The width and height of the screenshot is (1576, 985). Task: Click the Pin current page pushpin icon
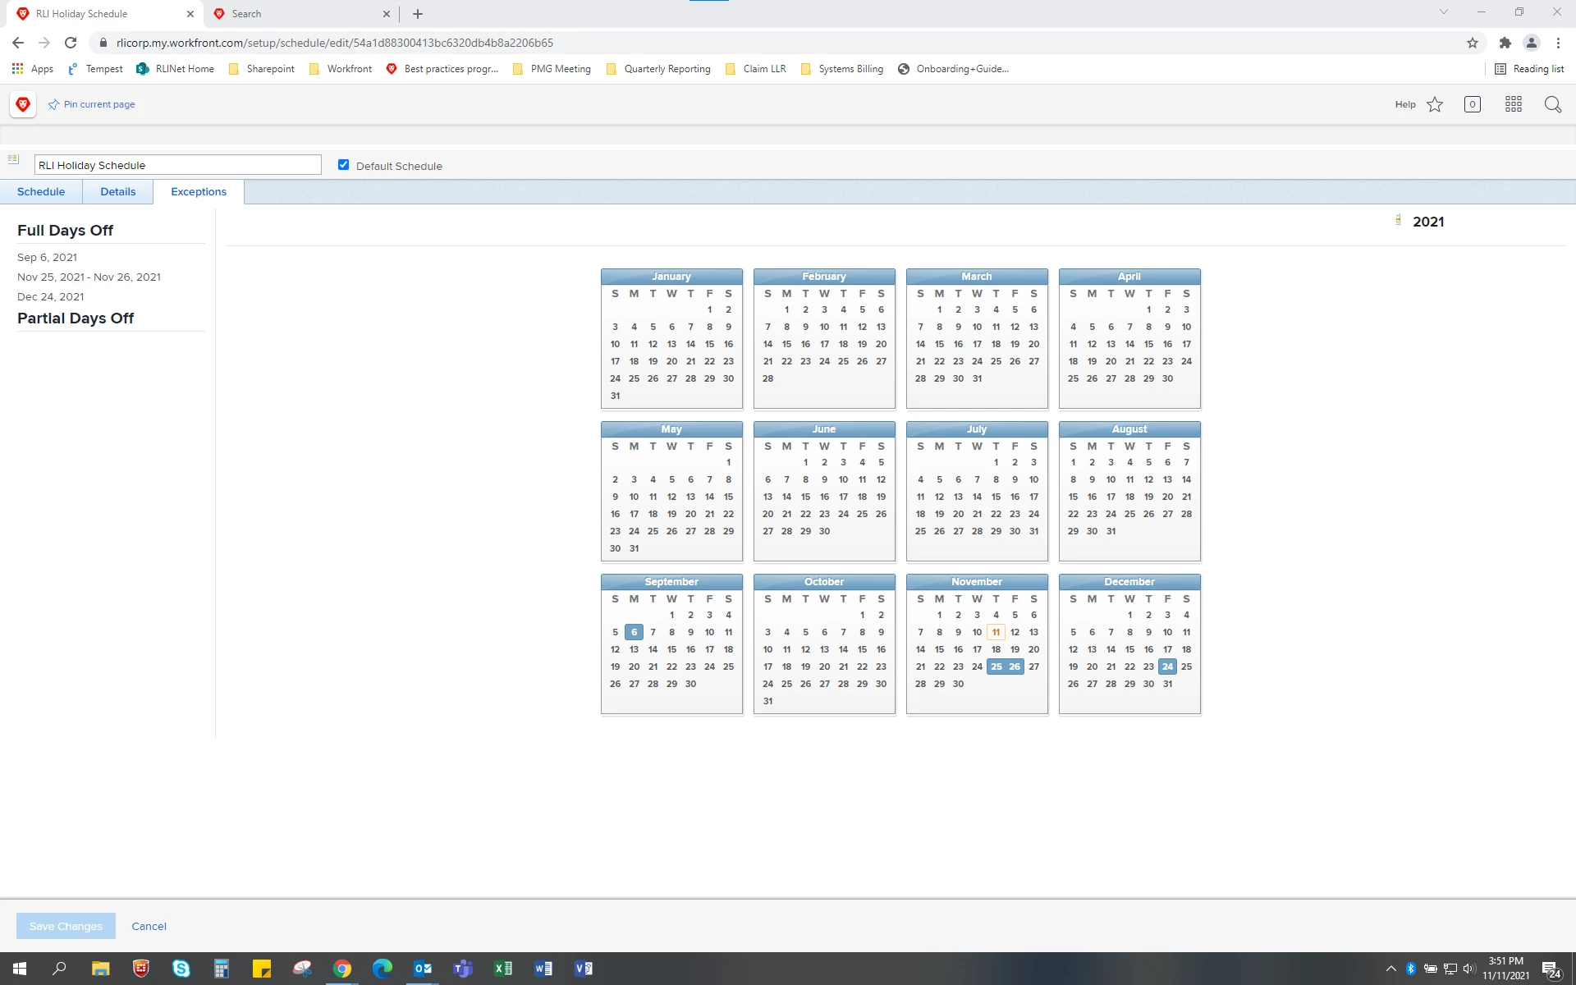[x=54, y=104]
